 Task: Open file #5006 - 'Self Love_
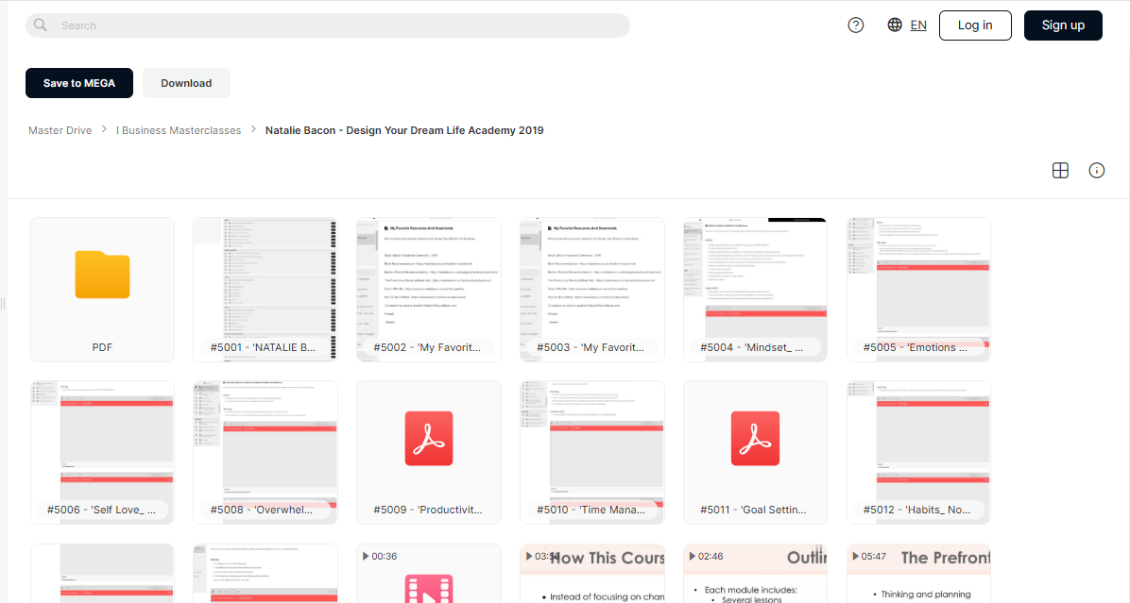(102, 452)
